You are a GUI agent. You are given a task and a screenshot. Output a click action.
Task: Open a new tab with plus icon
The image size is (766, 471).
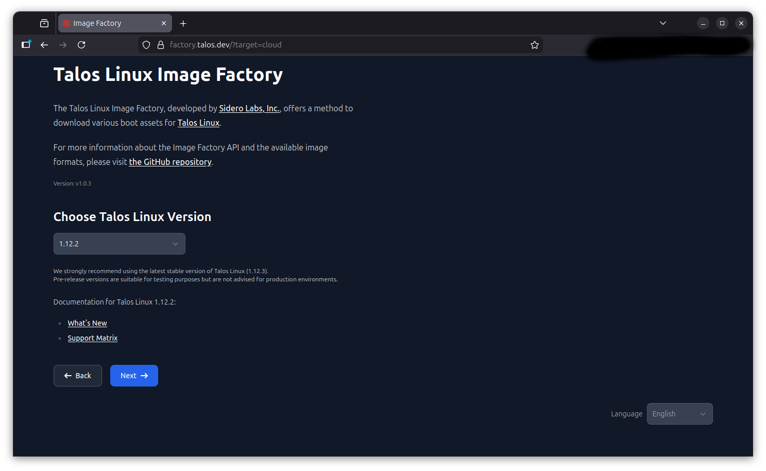tap(183, 23)
